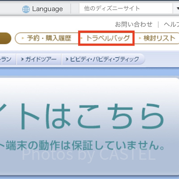Click the brown gold button at left edge
This screenshot has height=179, width=179.
[x=5, y=38]
